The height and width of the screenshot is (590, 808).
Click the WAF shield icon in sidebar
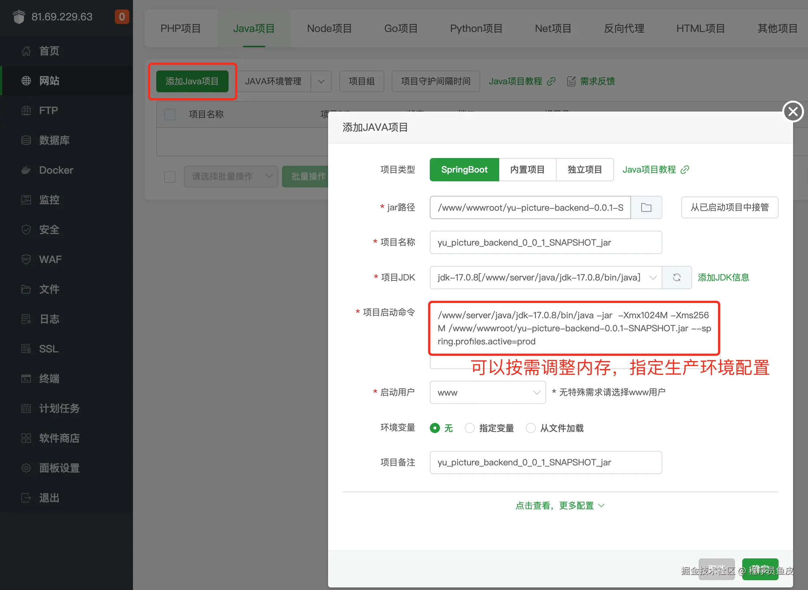(26, 259)
